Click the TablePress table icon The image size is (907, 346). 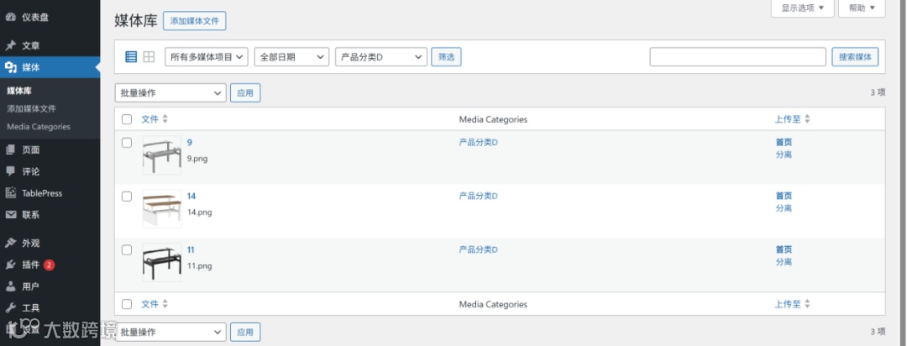[x=10, y=193]
